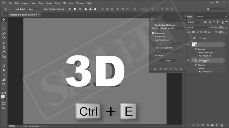Select the Brush tool
This screenshot has width=229, height=128.
tap(4, 43)
